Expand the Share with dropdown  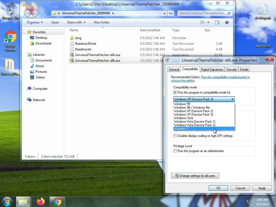click(76, 22)
